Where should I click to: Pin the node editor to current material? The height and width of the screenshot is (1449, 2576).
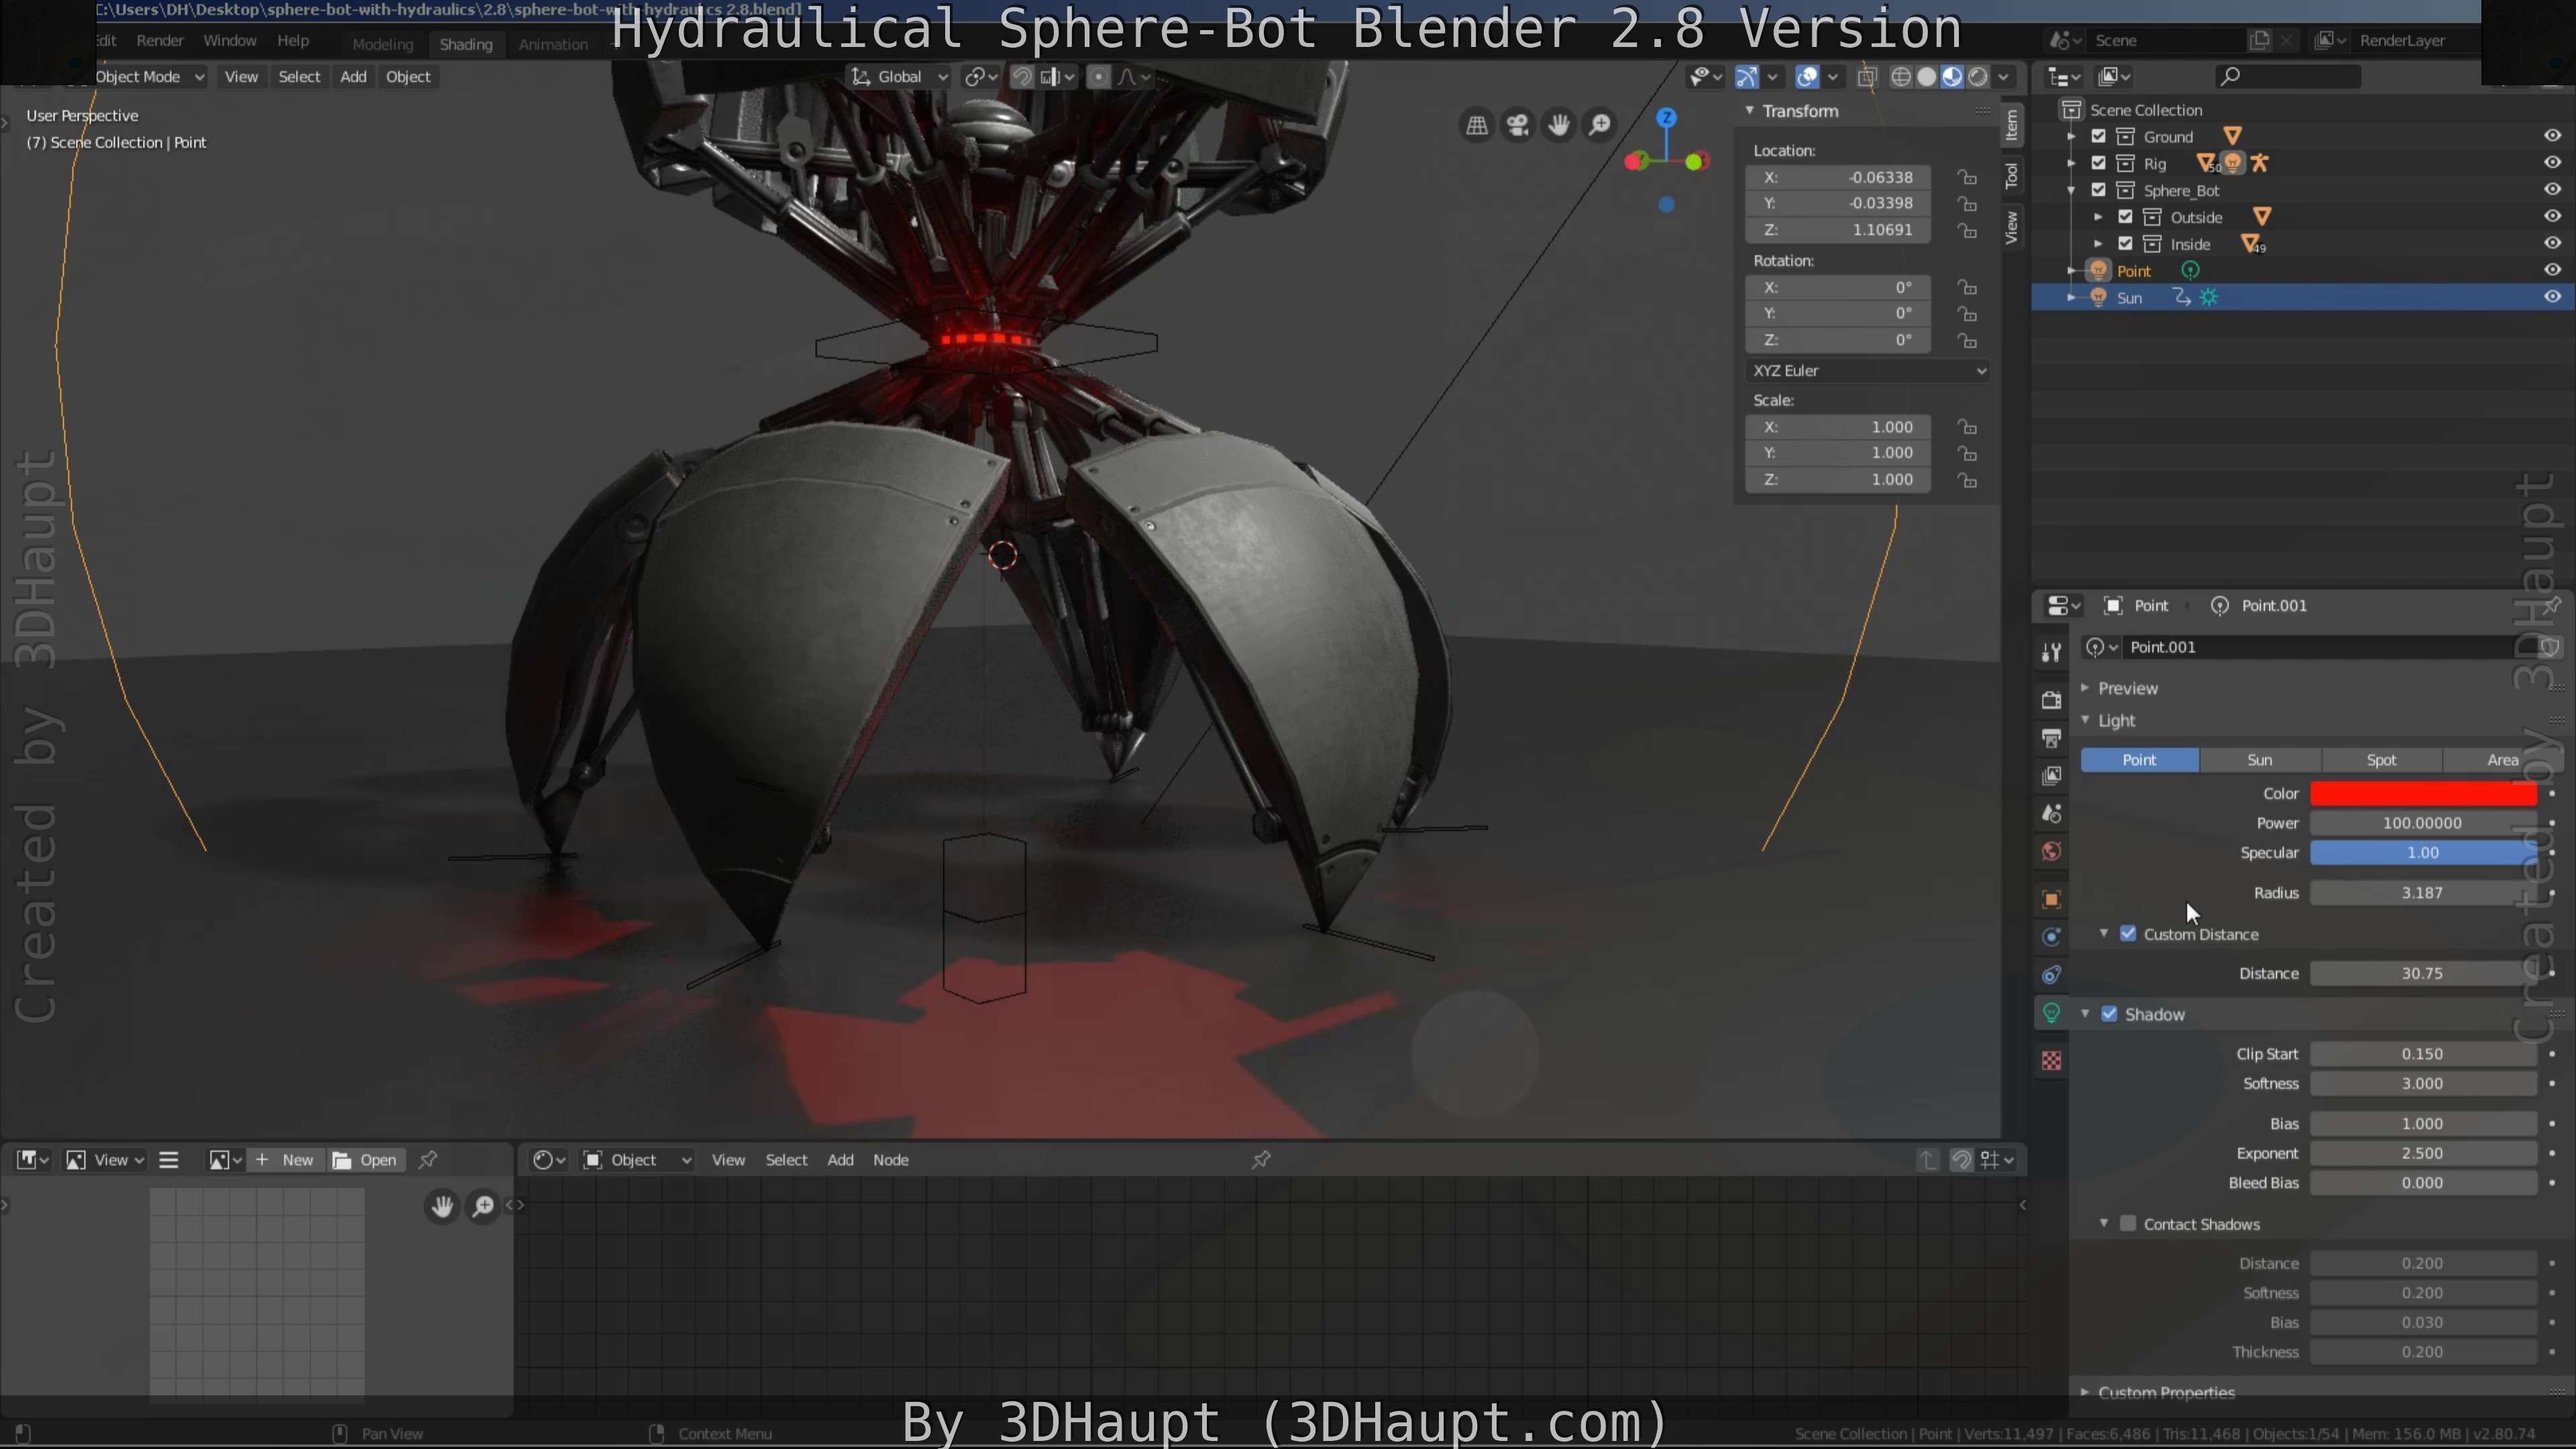coord(1261,1160)
